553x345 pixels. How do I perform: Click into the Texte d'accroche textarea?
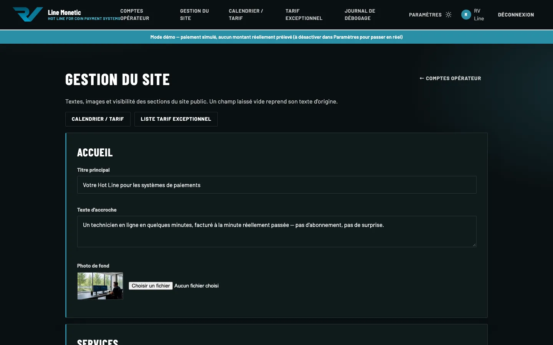pyautogui.click(x=276, y=232)
